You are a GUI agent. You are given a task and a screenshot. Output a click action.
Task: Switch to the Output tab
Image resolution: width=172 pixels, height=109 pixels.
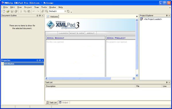pyautogui.click(x=64, y=102)
